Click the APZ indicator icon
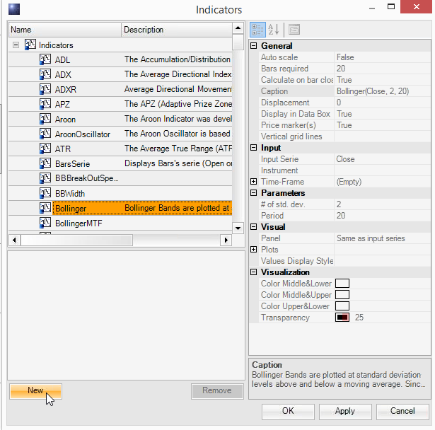This screenshot has width=435, height=430. pyautogui.click(x=45, y=104)
